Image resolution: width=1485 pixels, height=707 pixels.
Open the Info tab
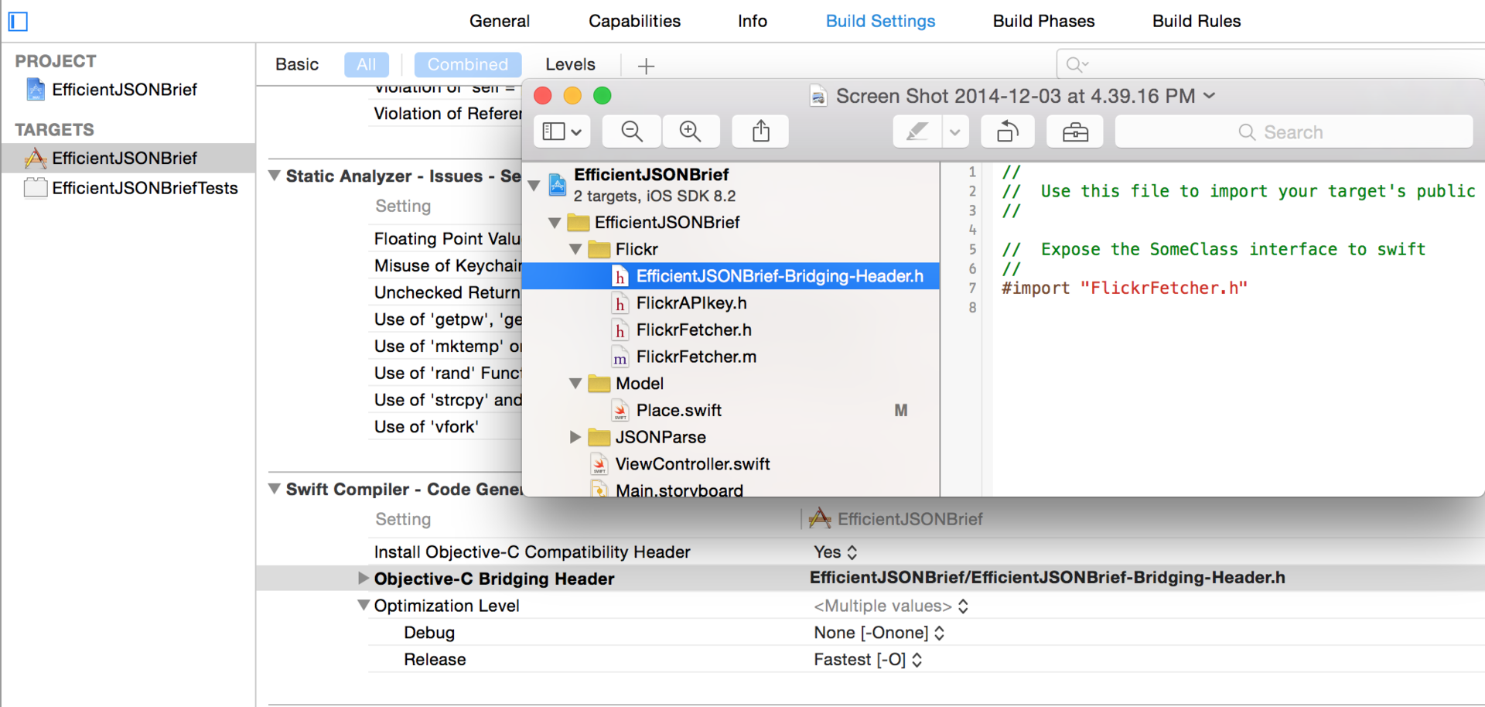pyautogui.click(x=753, y=21)
